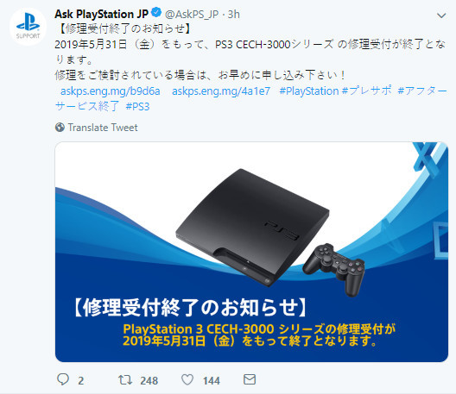Click the globe icon beside Translate Tweet

coord(60,128)
